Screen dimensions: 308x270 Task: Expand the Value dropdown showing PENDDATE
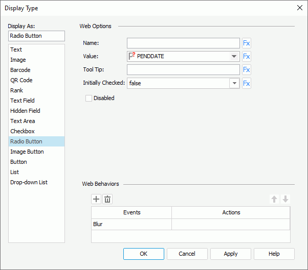pos(234,57)
